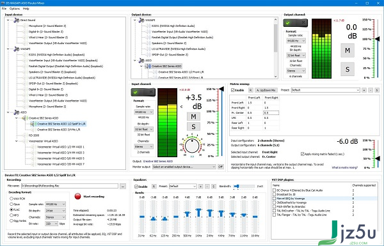Open the input channel Sample rate dropdown
Image resolution: width=384 pixels, height=246 pixels.
(x=144, y=112)
